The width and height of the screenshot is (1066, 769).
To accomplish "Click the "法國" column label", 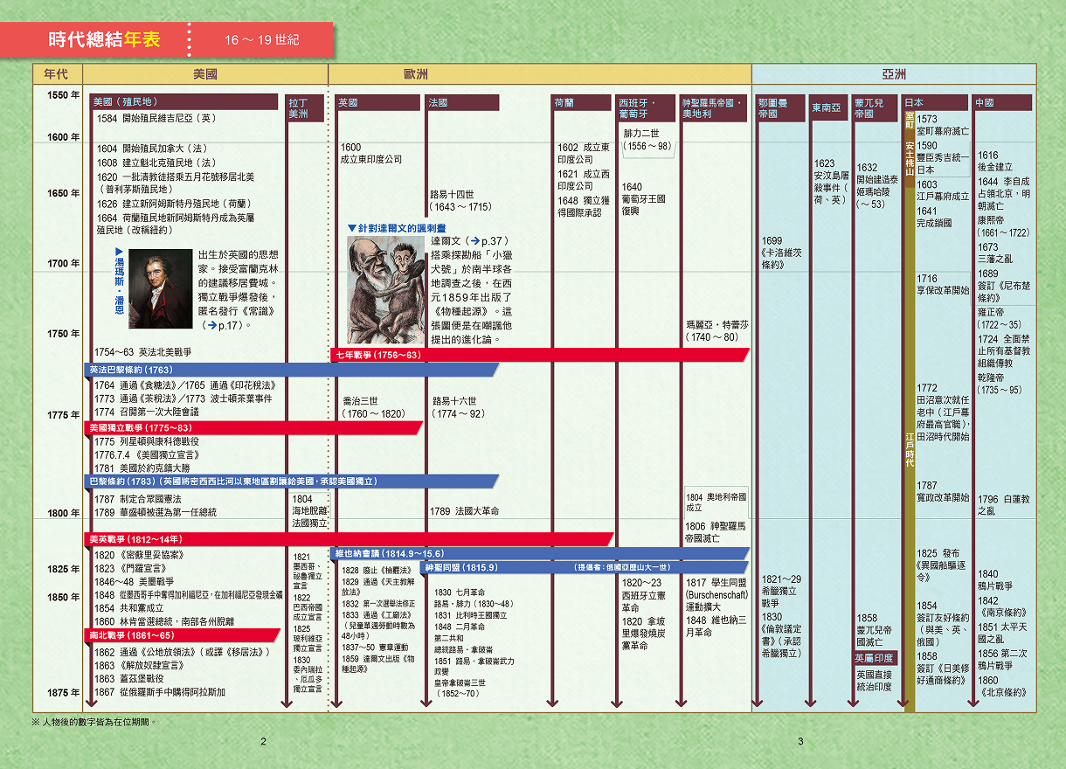I will (462, 102).
